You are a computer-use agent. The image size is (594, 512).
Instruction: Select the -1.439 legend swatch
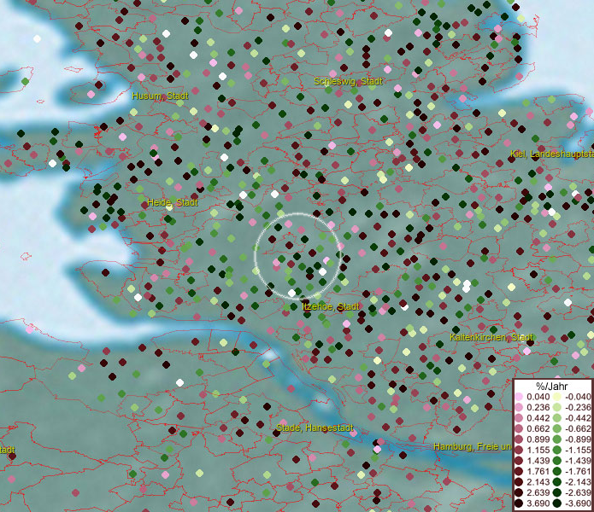tap(557, 461)
